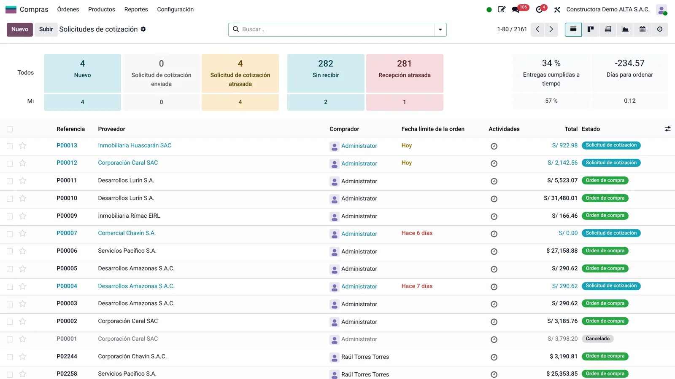The image size is (675, 379).
Task: Click the Nuevo button
Action: pos(20,29)
